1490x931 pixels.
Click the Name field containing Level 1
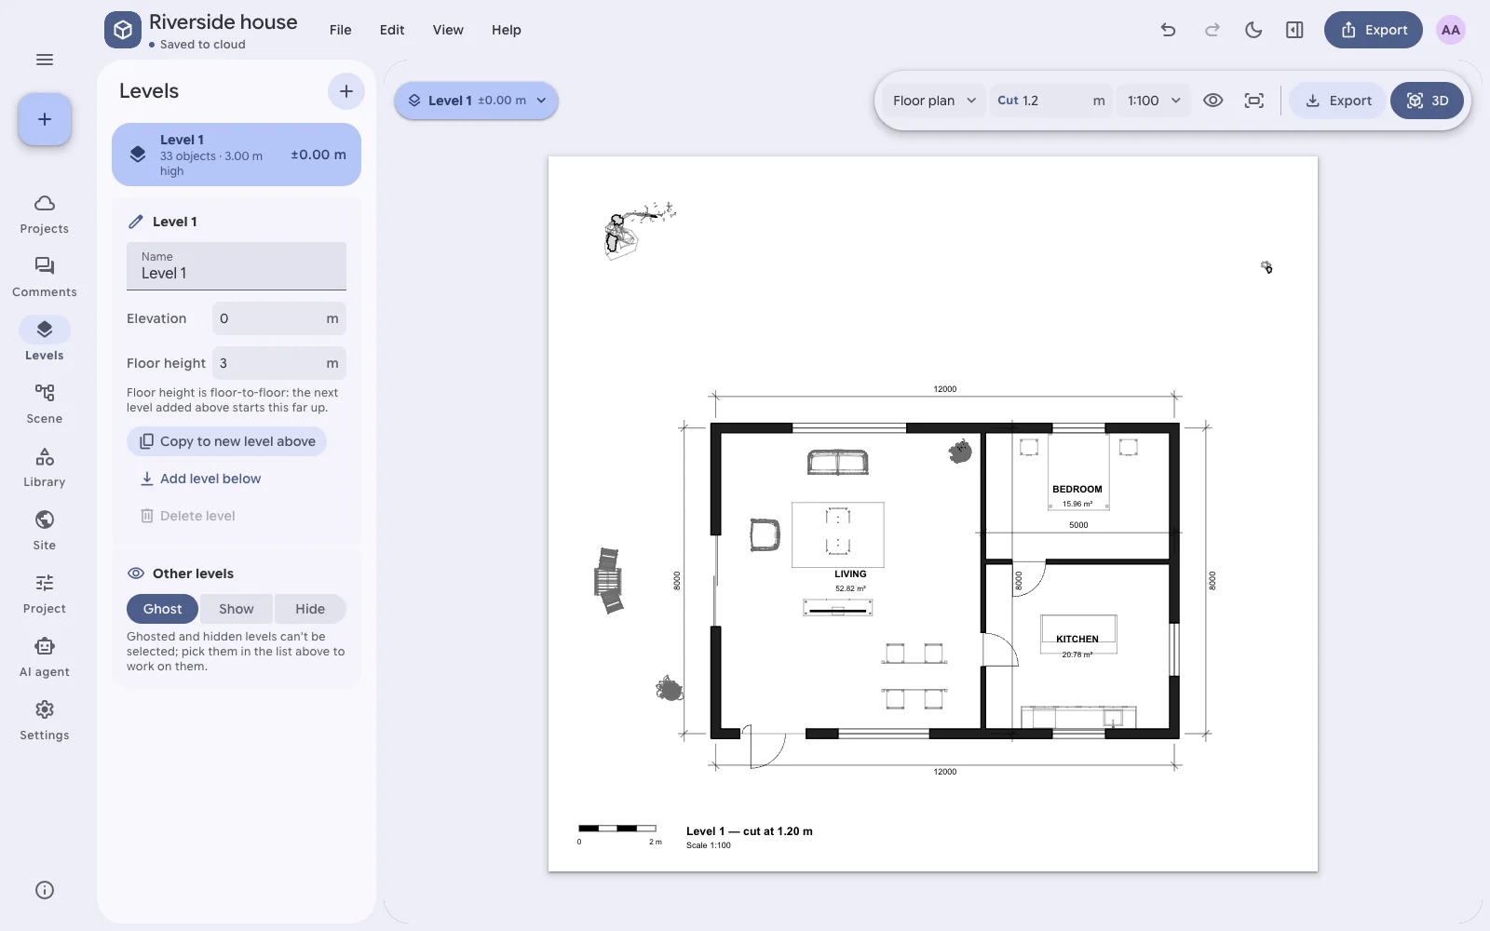pos(237,266)
